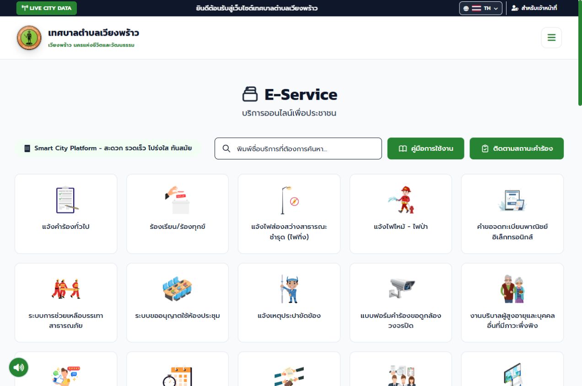Click the E-Service heading icon
Image resolution: width=582 pixels, height=386 pixels.
(x=250, y=95)
